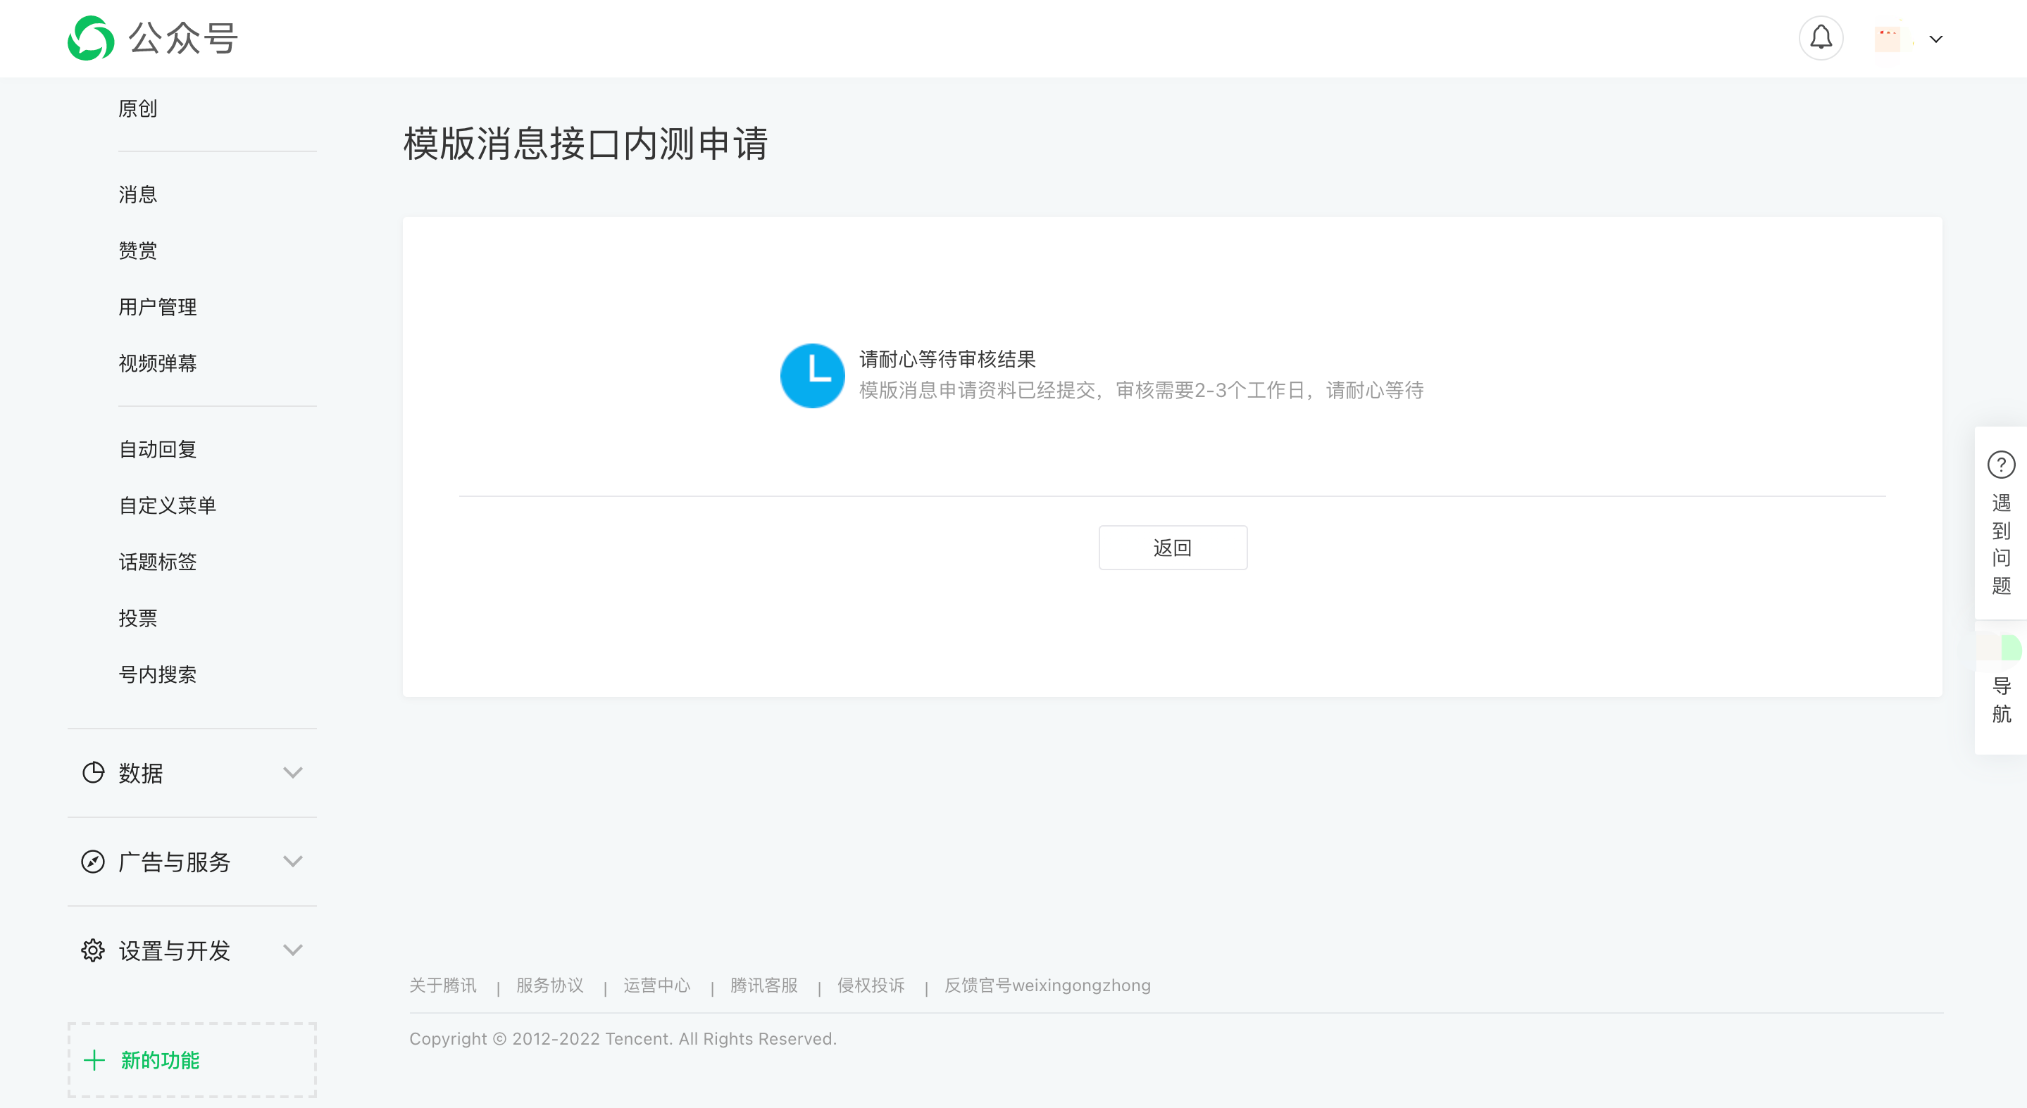Open the 腾讯客服 footer link
Screen dimensions: 2027x1108
pos(763,986)
